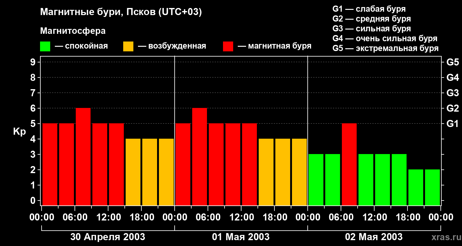Image resolution: width=462 pixels, height=246 pixels.
Task: Click the G5 tick label on the storm-level axis
Action: [x=453, y=62]
